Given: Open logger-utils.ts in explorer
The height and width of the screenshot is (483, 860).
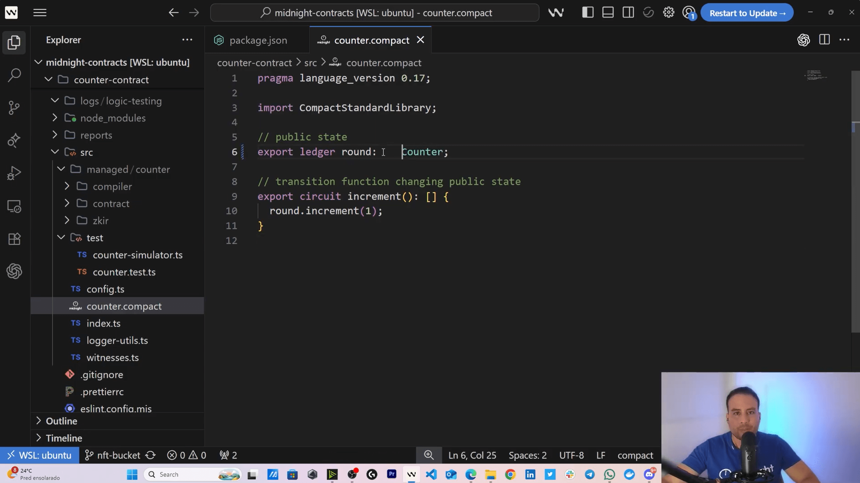Looking at the screenshot, I should tap(117, 341).
